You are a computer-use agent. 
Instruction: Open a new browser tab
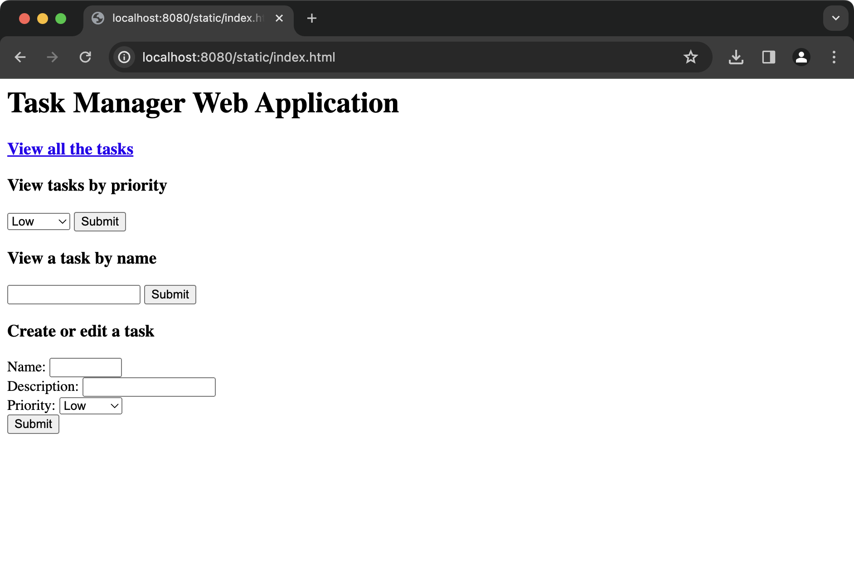(311, 18)
